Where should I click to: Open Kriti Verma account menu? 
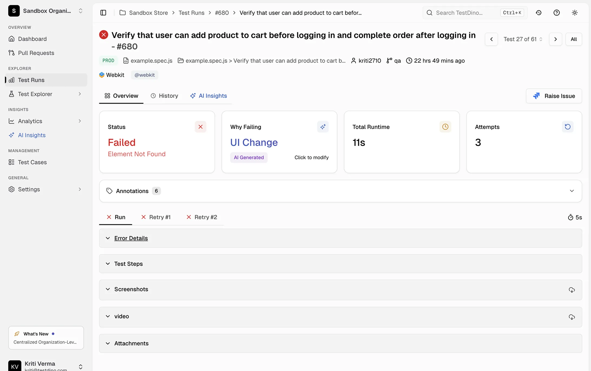[x=46, y=366]
